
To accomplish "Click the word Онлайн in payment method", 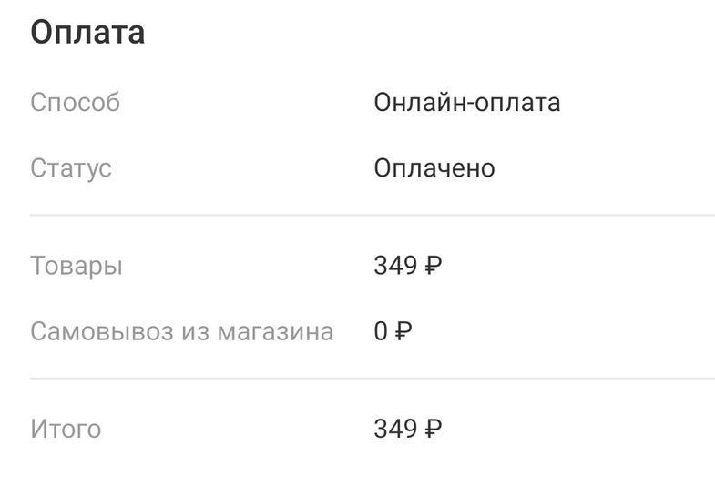I will point(417,102).
